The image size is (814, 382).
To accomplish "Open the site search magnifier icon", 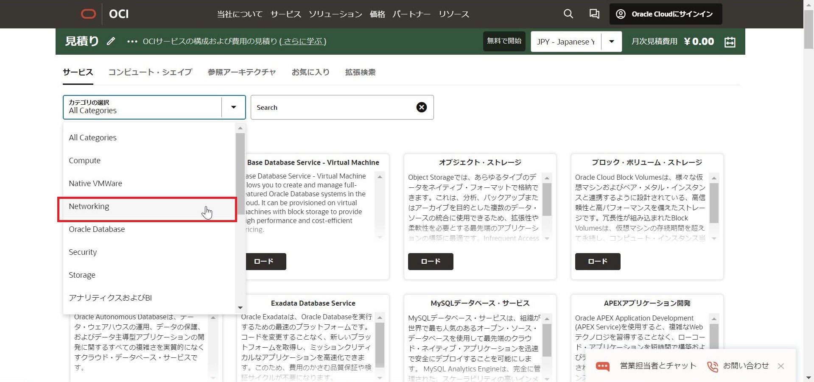I will click(x=568, y=14).
